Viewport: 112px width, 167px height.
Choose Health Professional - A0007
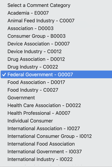[56, 113]
